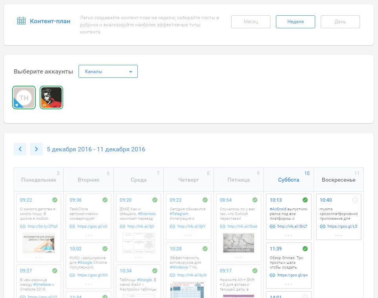Image resolution: width=378 pixels, height=298 pixels.
Task: Click the #Evernote hashtag
Action: point(146,214)
